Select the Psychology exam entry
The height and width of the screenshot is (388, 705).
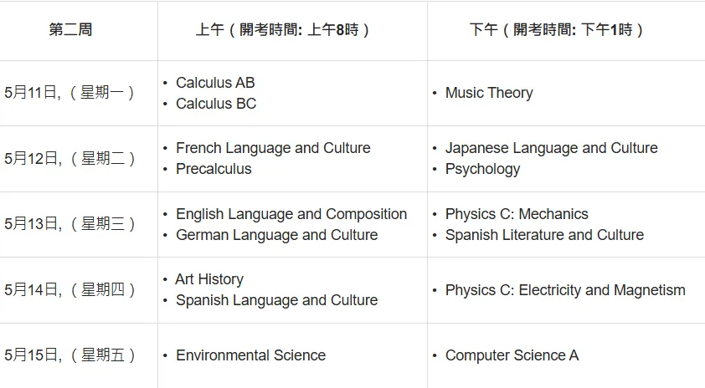coord(482,169)
